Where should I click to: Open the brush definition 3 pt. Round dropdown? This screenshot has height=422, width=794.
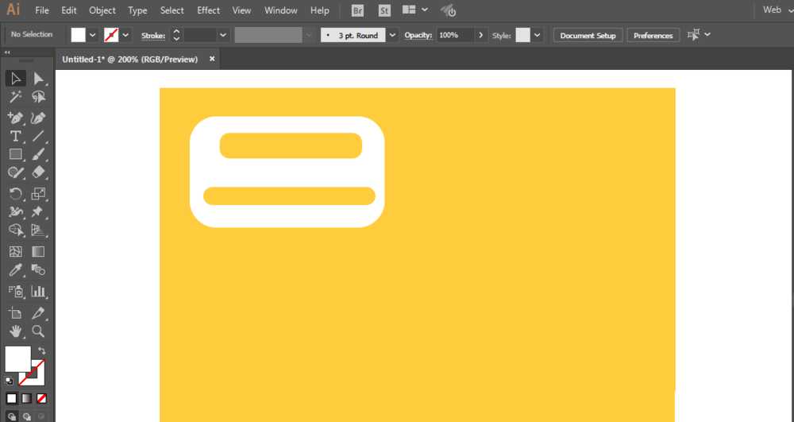pos(392,35)
